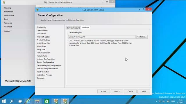Open Options in Installation Center
186x104 pixels.
point(7,31)
